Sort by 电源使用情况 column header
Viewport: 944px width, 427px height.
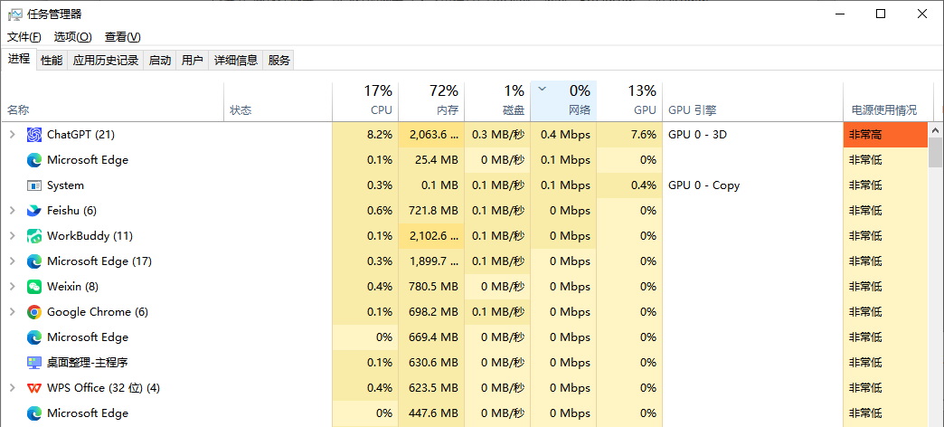coord(888,101)
